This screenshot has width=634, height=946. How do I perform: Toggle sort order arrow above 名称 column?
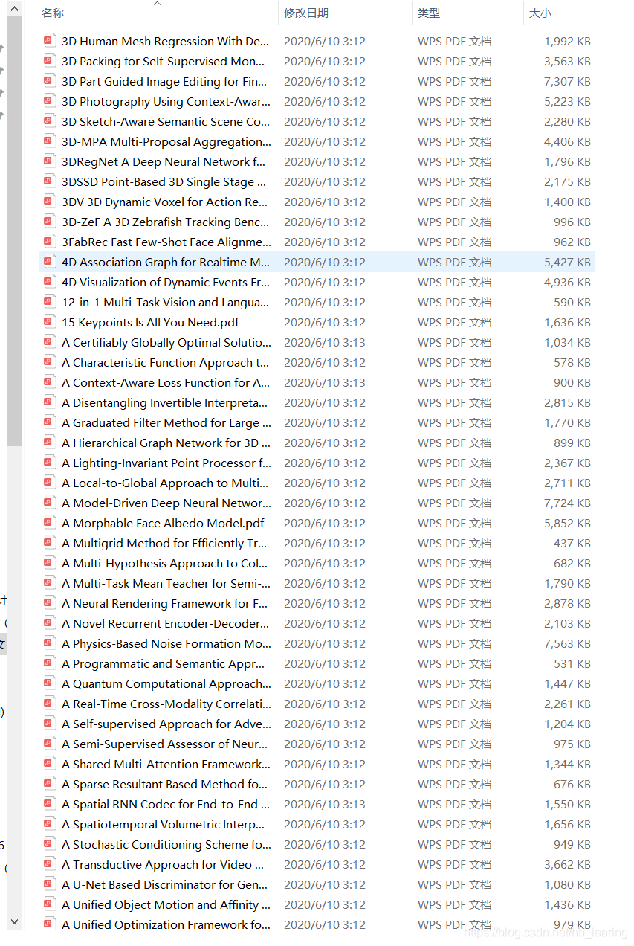click(157, 4)
